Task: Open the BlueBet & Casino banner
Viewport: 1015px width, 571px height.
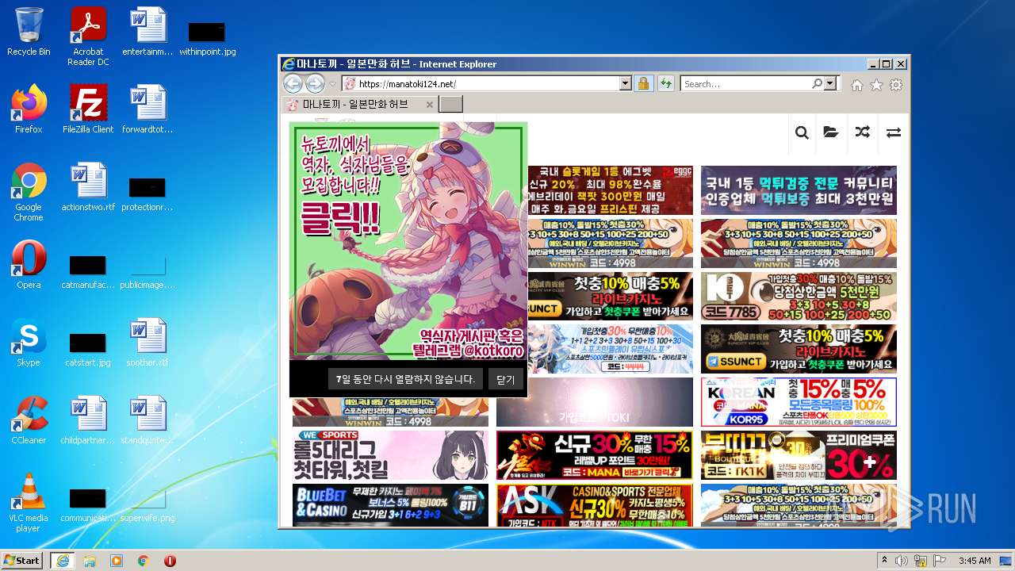Action: point(390,505)
